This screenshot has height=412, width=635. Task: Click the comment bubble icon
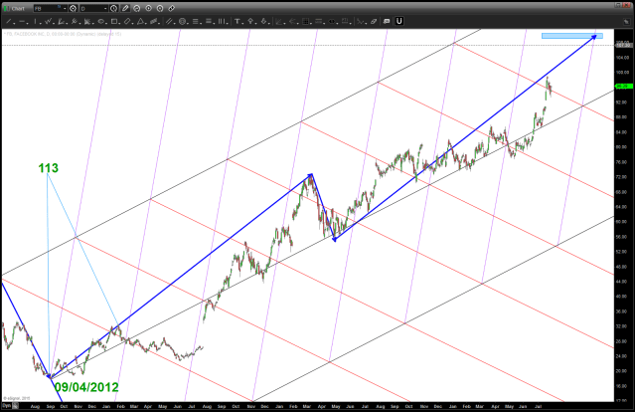[x=386, y=22]
